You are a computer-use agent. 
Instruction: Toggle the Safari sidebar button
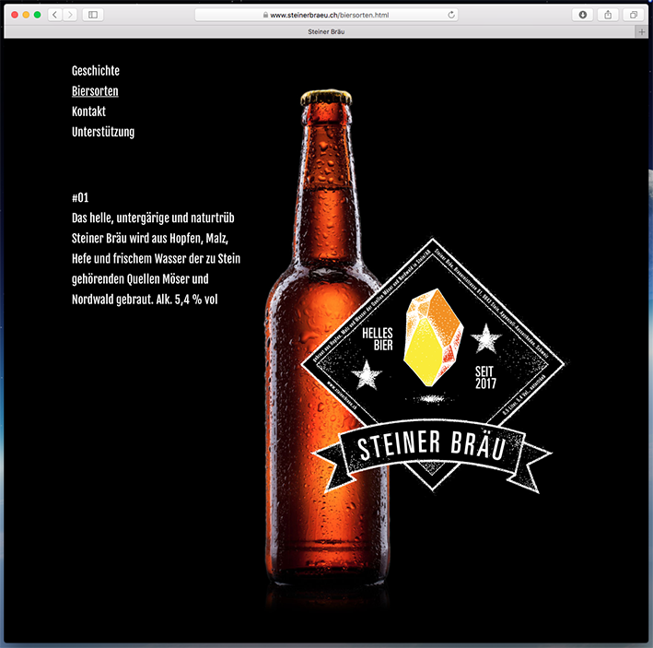click(93, 15)
